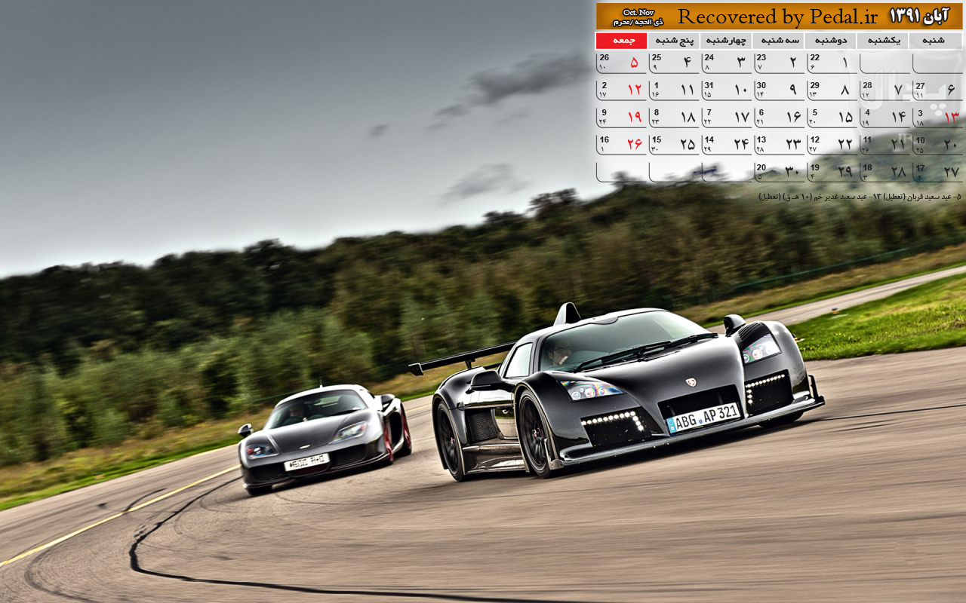Screen dimensions: 966x603
Task: Click Aban ۱۶ cell marked Gregorian 6
Action: (x=778, y=117)
